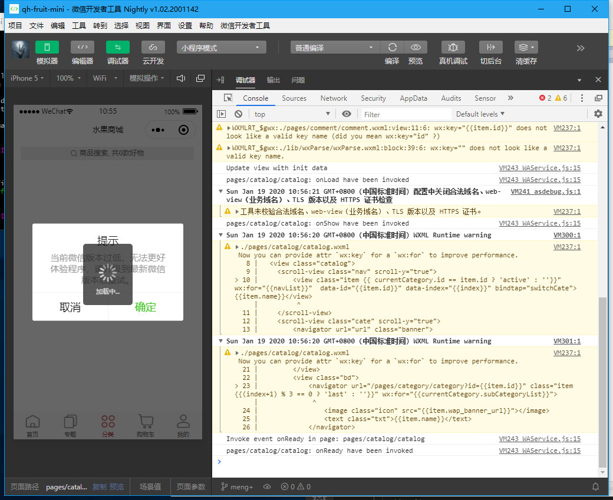The image size is (613, 500).
Task: Open the 模拟操作 dropdown
Action: point(147,78)
